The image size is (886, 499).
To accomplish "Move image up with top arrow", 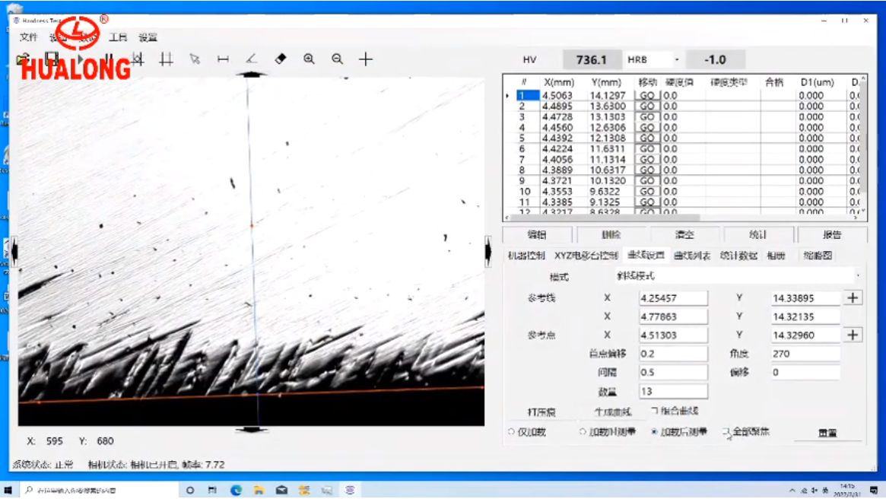I will point(252,74).
